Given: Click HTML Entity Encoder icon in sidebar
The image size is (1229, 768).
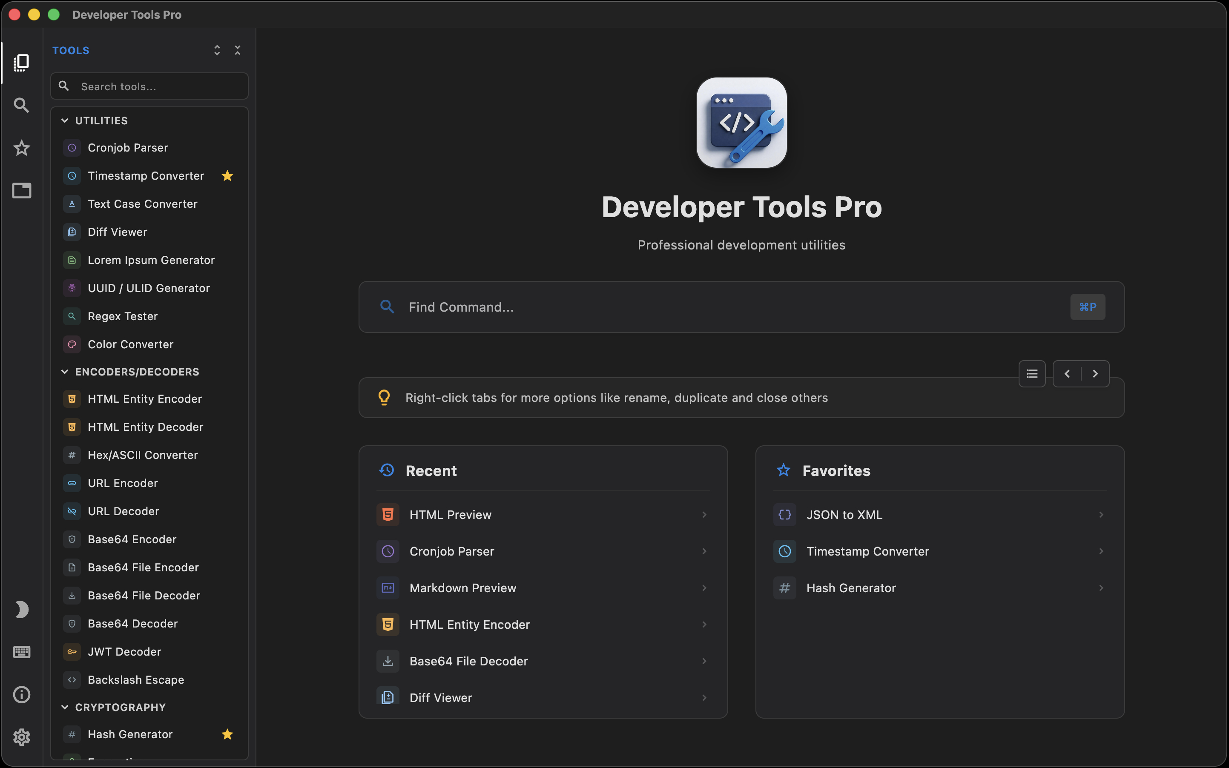Looking at the screenshot, I should (x=72, y=399).
